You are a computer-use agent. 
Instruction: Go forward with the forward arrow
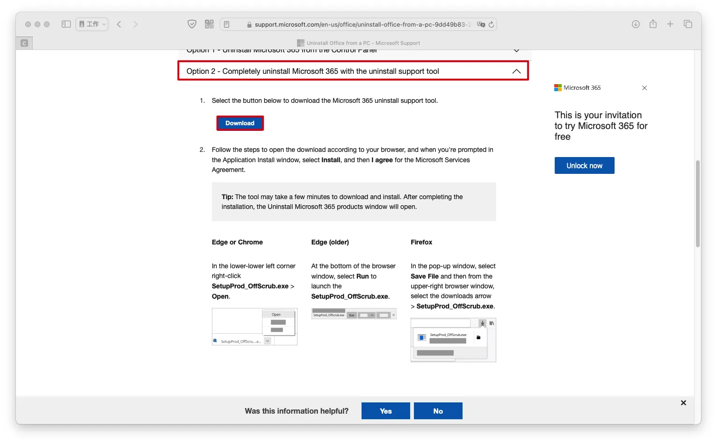pyautogui.click(x=135, y=24)
